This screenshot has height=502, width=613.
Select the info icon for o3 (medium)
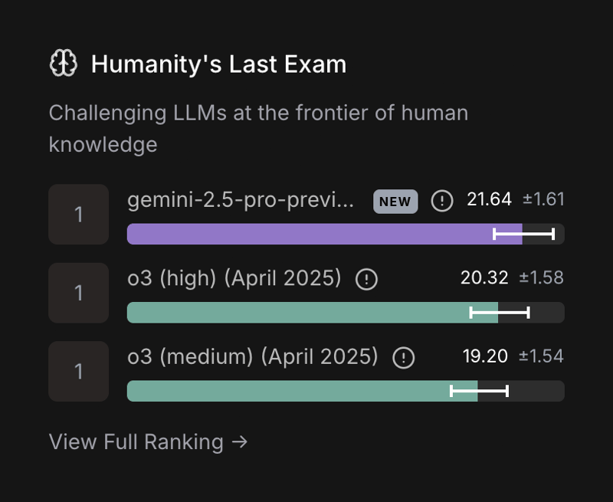(402, 357)
